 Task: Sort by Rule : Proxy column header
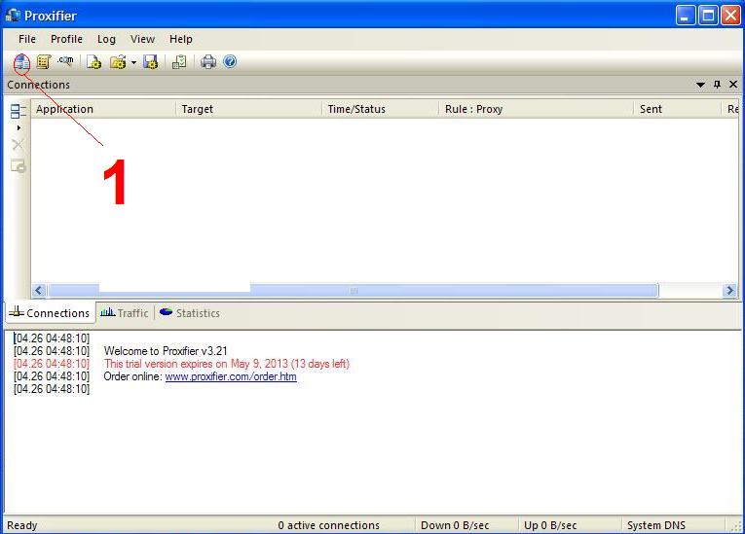click(x=537, y=109)
